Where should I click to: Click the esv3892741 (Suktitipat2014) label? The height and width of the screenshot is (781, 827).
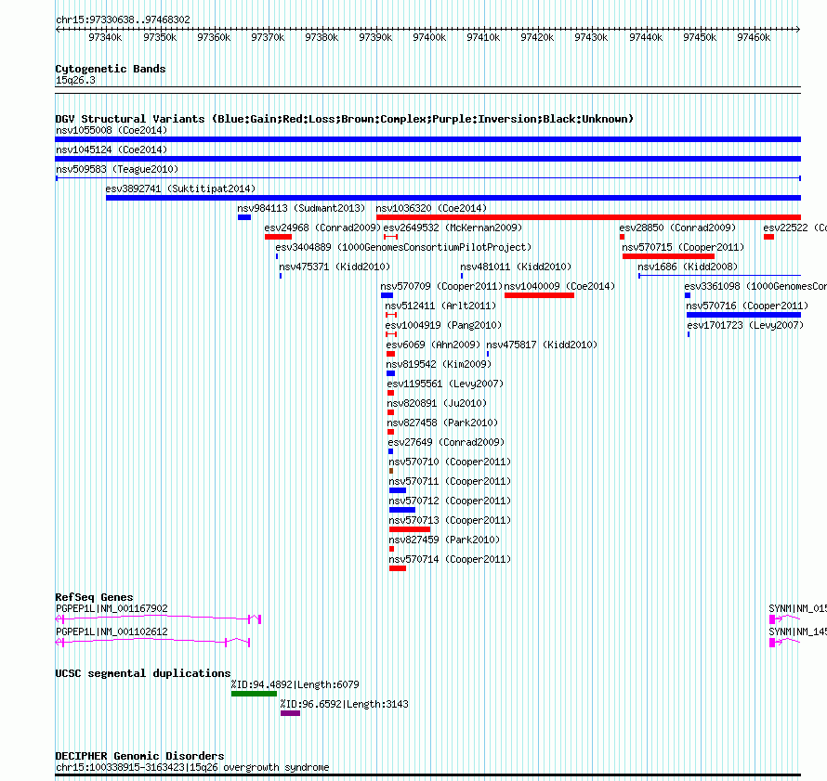pyautogui.click(x=180, y=189)
